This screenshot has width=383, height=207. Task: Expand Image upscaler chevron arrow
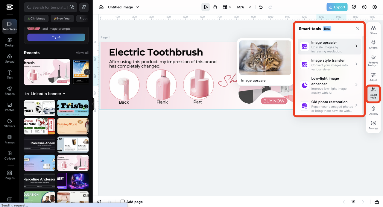click(x=356, y=46)
